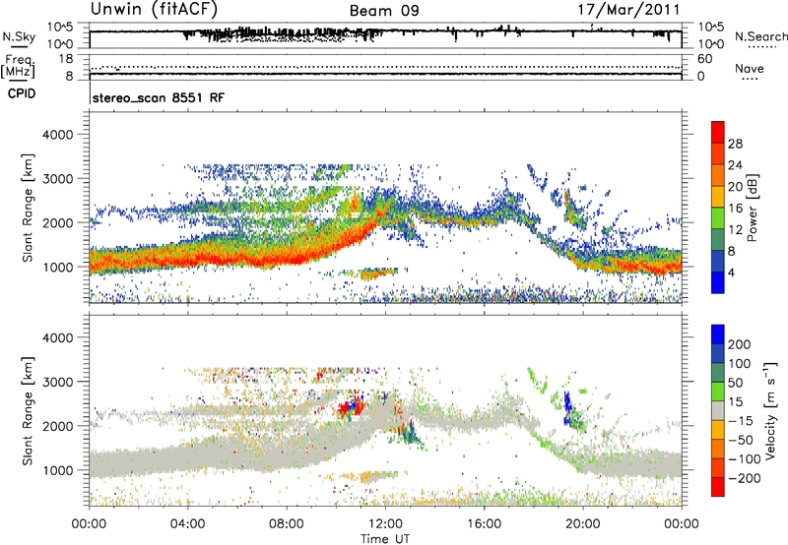Viewport: 788px width, 545px height.
Task: Pick the red bottom Velocity colorbar segment
Action: (718, 487)
